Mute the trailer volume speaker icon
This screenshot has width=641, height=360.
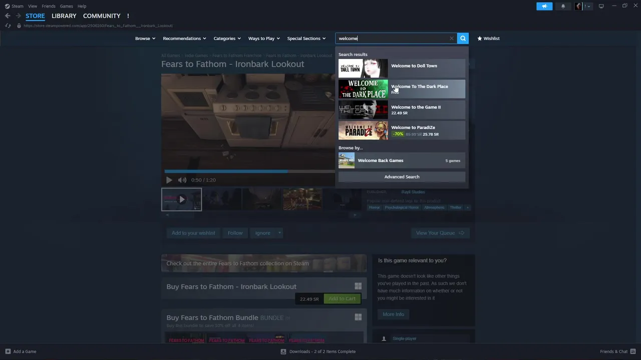coord(182,180)
